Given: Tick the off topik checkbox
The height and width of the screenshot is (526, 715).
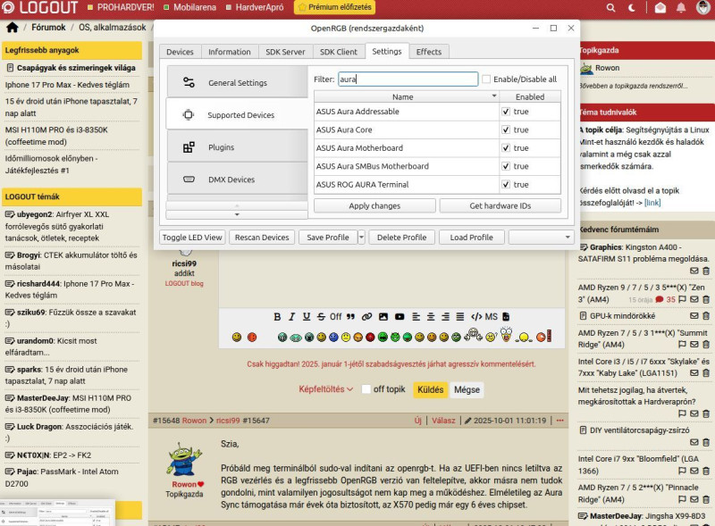Looking at the screenshot, I should 366,389.
